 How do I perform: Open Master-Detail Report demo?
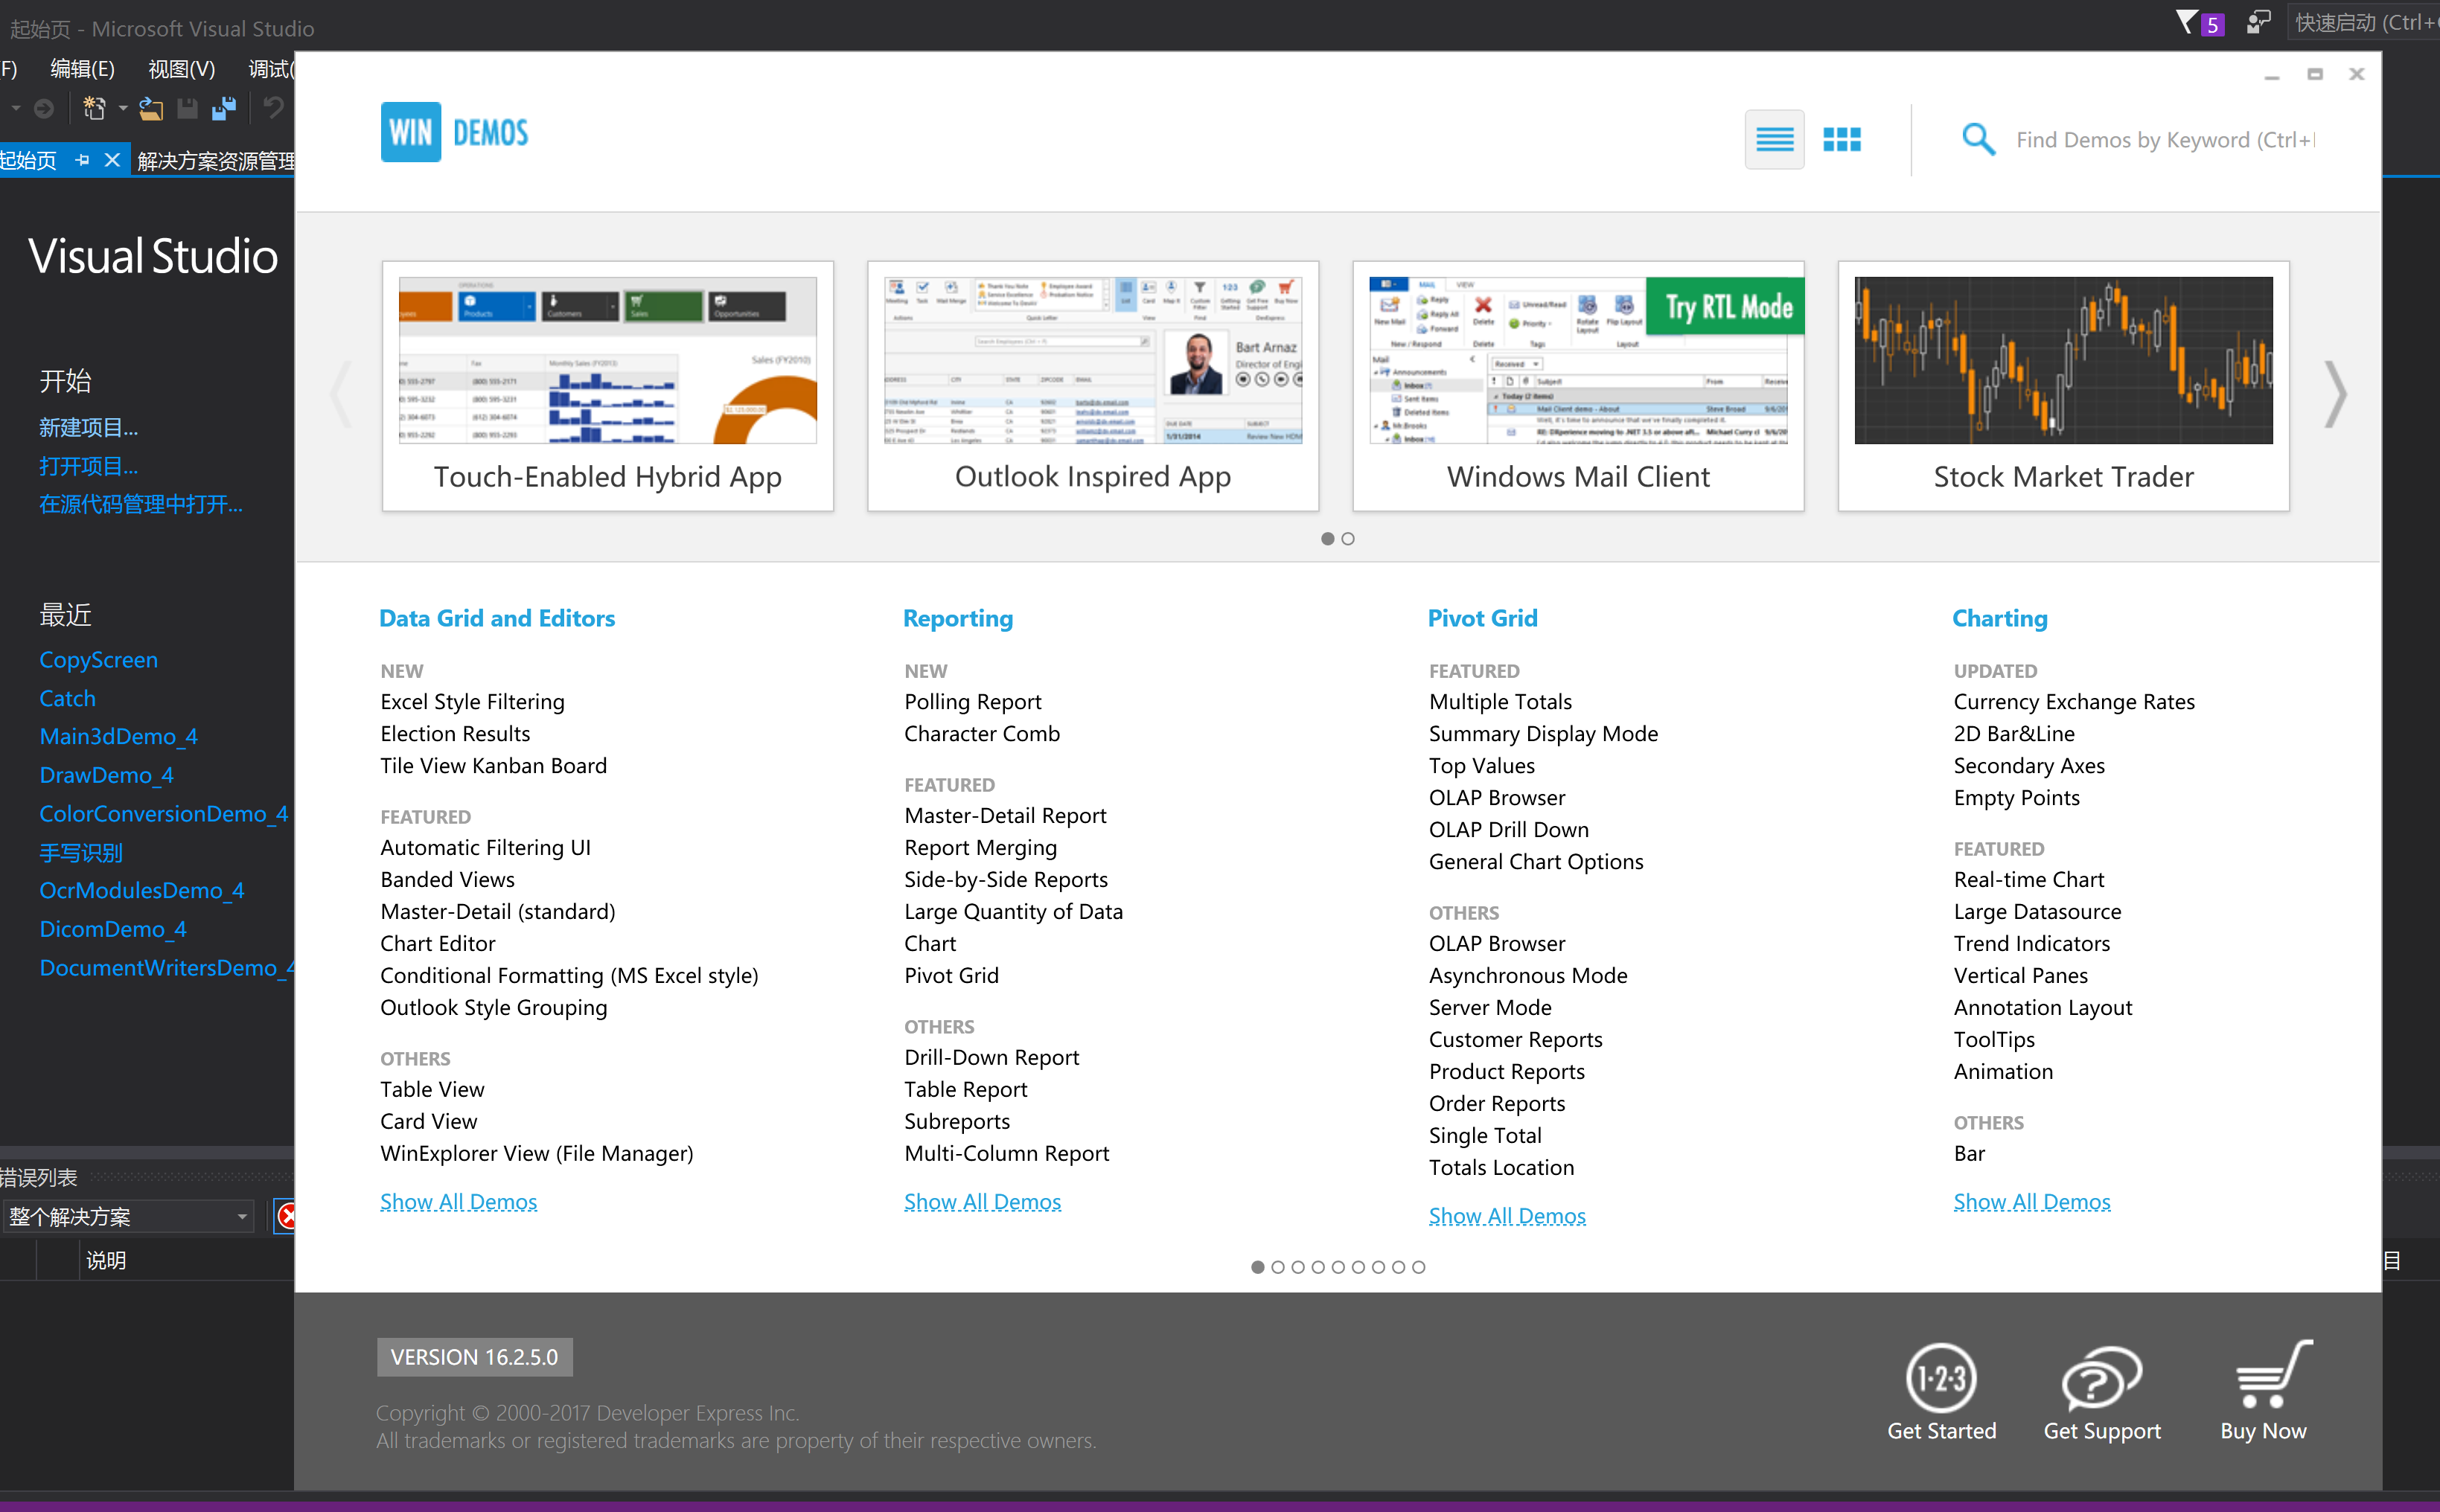click(1006, 815)
